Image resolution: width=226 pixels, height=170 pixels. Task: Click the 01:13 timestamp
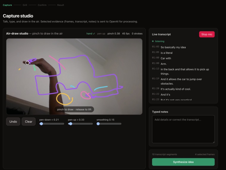(x=156, y=69)
